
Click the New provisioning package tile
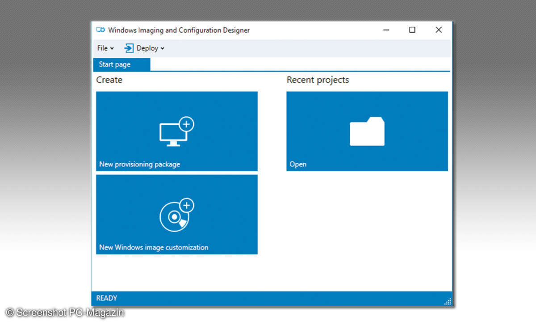(x=177, y=131)
